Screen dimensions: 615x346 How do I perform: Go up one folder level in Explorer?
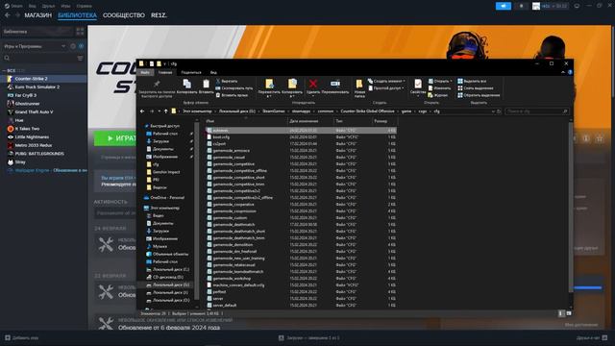166,111
